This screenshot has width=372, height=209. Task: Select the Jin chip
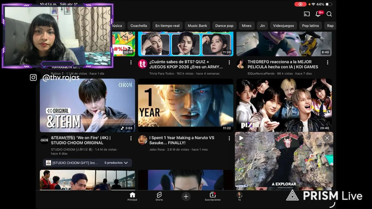tap(262, 26)
